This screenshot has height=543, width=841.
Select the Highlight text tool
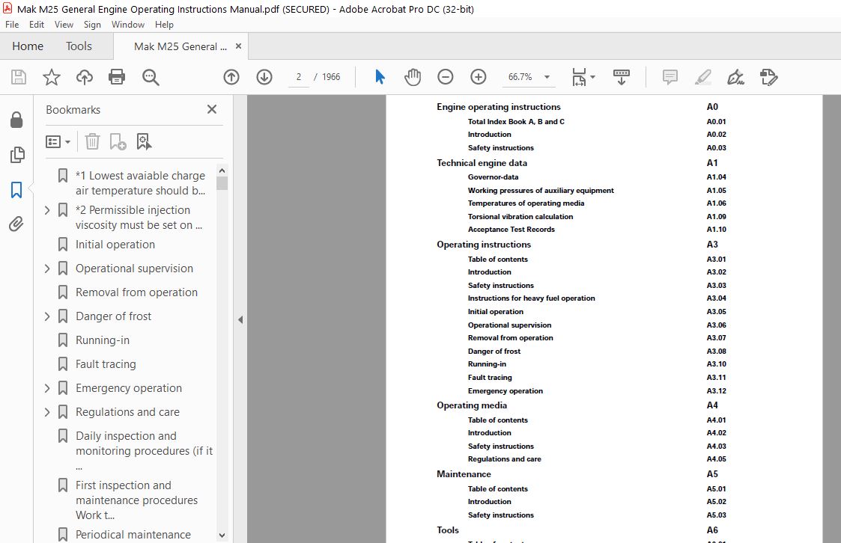(702, 77)
